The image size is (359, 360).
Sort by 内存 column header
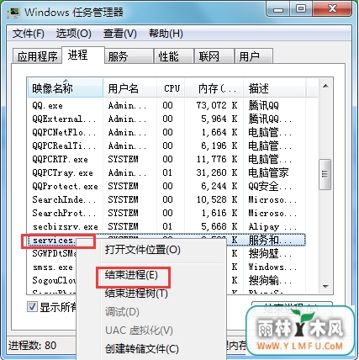click(x=214, y=88)
